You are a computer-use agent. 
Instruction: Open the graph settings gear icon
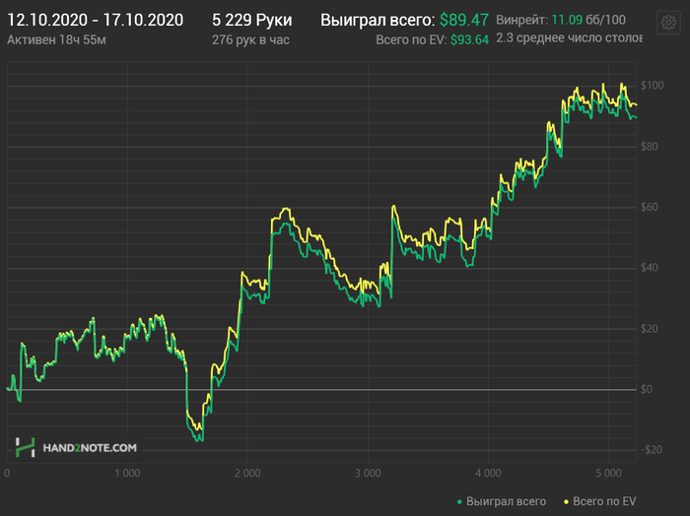coord(668,23)
